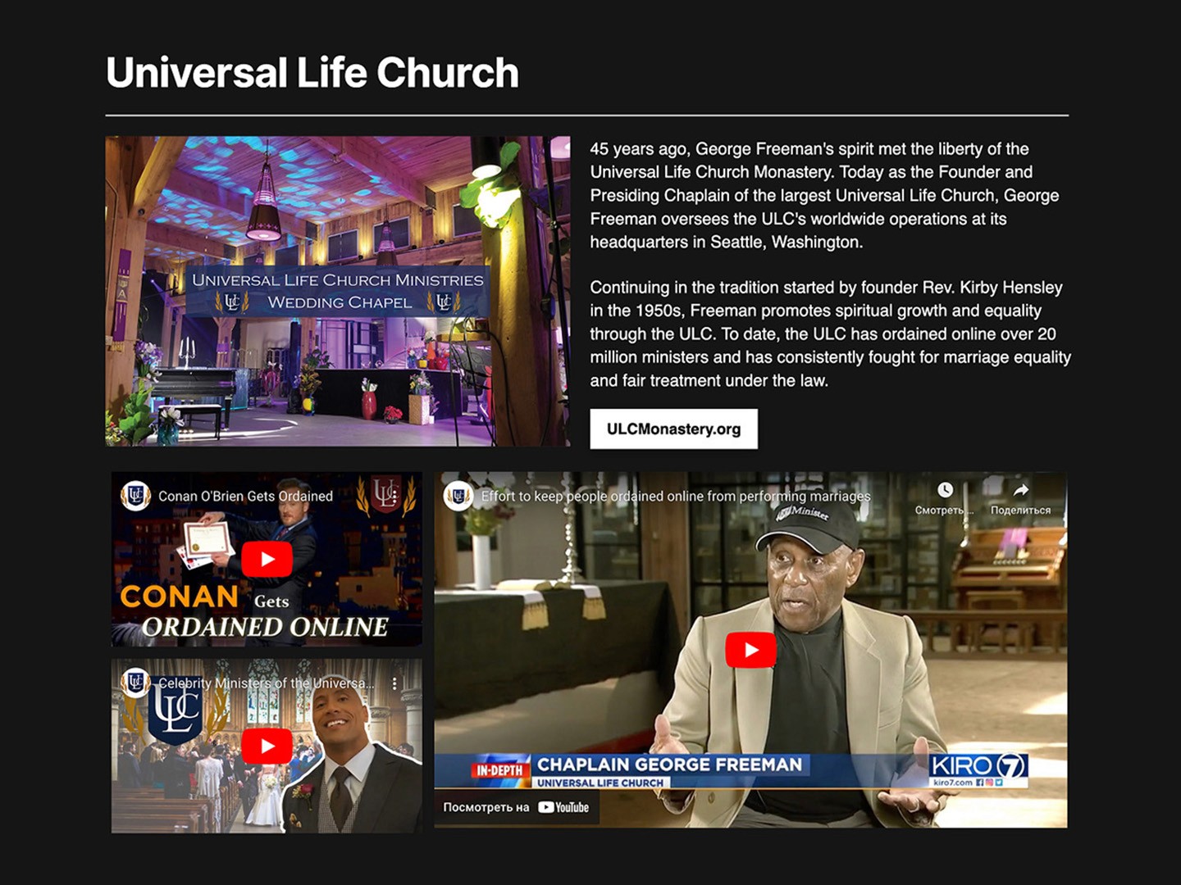1181x885 pixels.
Task: Play the Conan O'Brien Gets Ordained video
Action: (x=267, y=560)
